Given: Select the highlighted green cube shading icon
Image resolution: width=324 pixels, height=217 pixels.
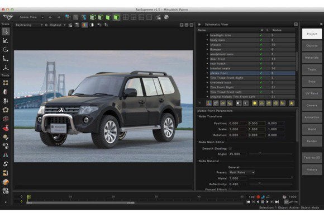Looking at the screenshot, I should pos(117,17).
